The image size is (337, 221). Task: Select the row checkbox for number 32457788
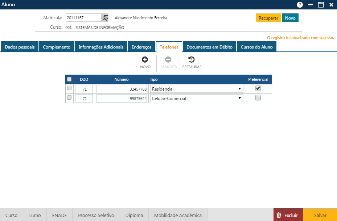[69, 88]
